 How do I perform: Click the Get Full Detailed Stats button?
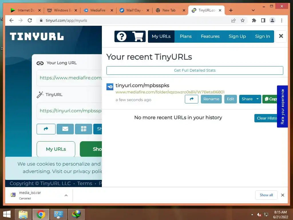coord(195,70)
